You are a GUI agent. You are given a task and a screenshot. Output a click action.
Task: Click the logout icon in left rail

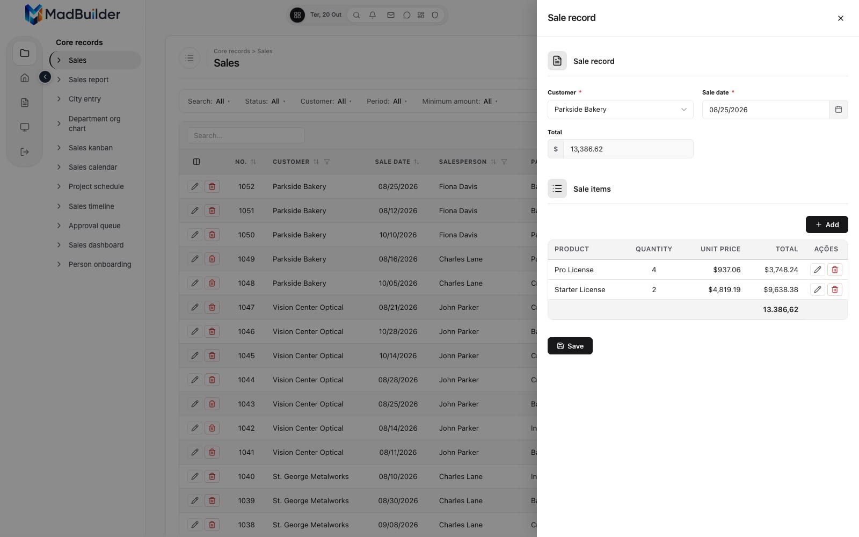pyautogui.click(x=25, y=152)
